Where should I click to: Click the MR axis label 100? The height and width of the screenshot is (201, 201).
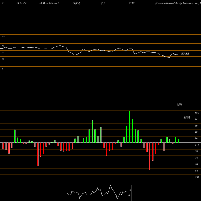click(x=197, y=113)
